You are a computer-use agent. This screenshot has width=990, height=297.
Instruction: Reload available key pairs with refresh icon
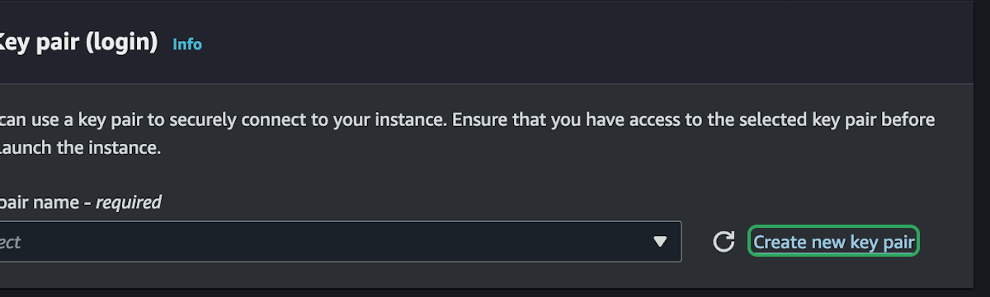(x=724, y=242)
